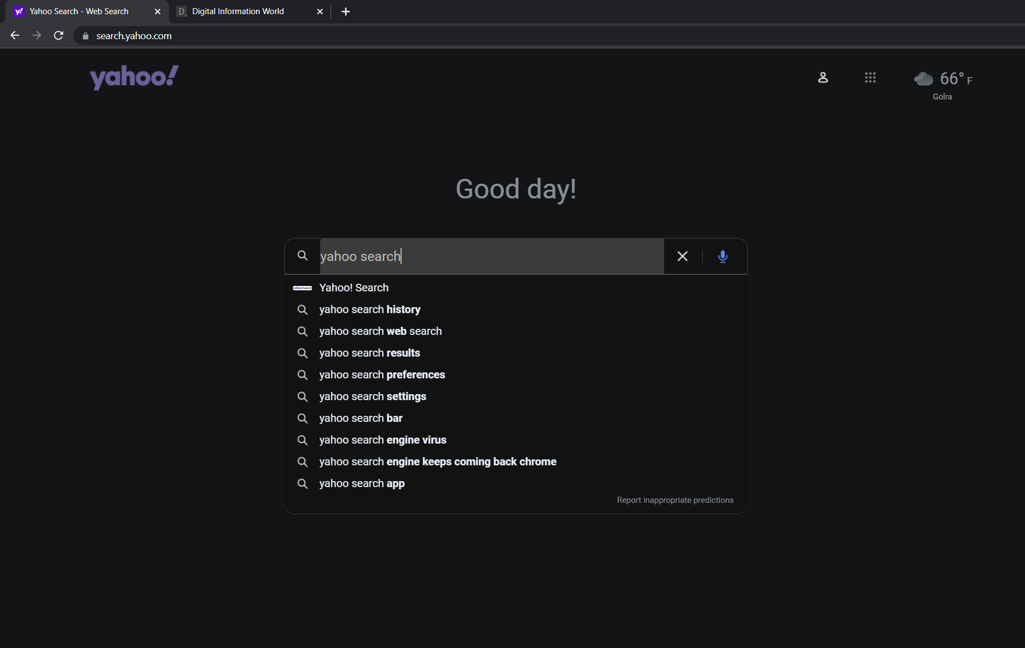Pick 'yahoo search preferences' suggestion
The width and height of the screenshot is (1025, 648).
click(516, 375)
